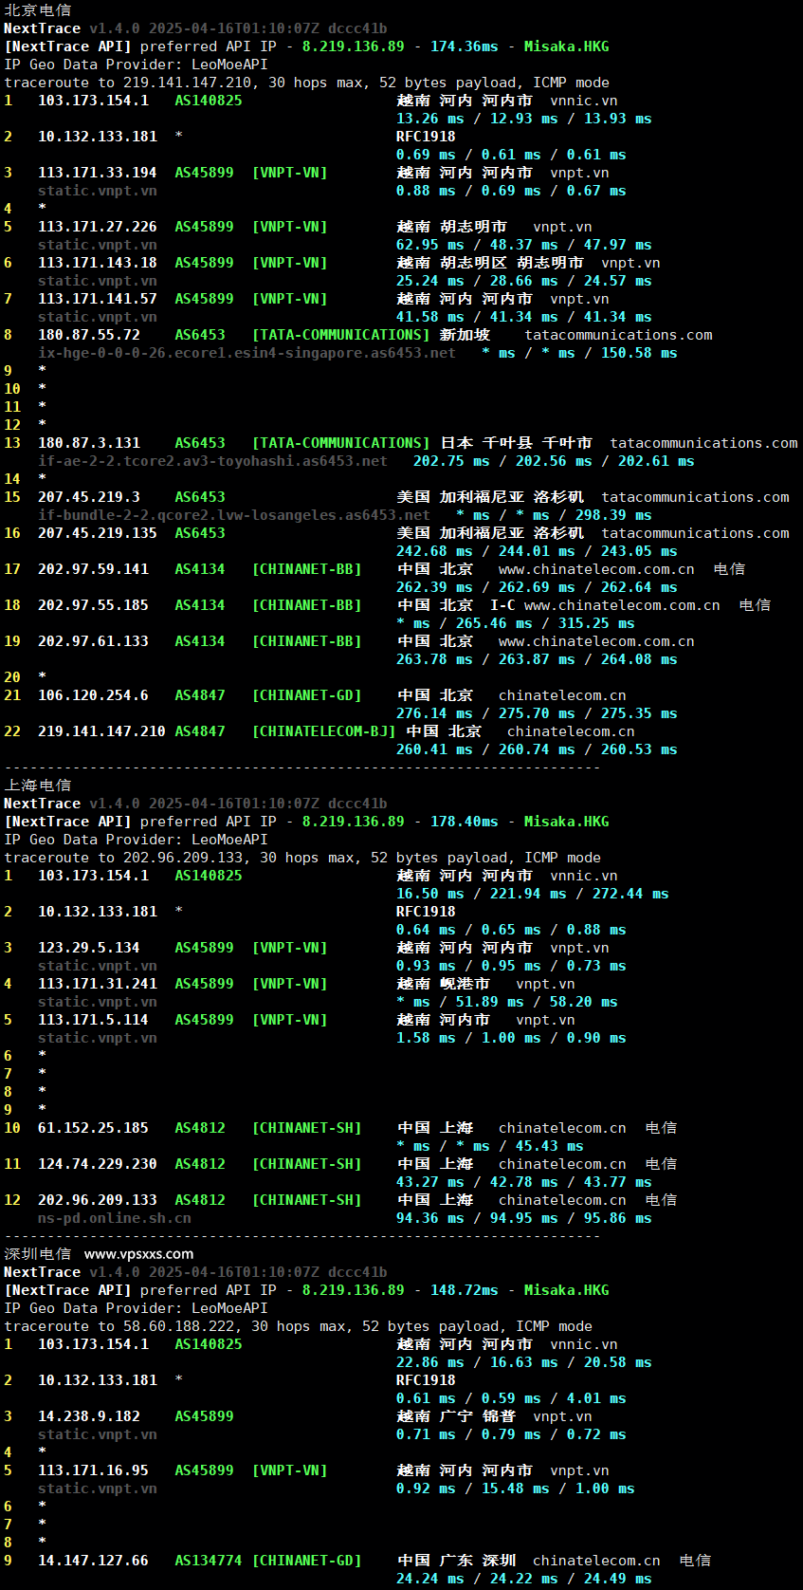Click IP 61.152.25.185 at hop 10
803x1590 pixels.
tap(93, 1128)
